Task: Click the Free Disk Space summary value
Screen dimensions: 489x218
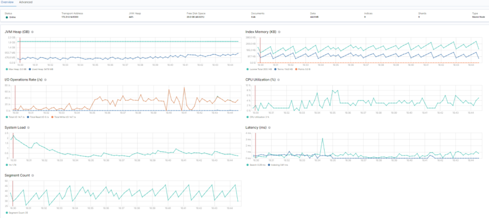Action: point(196,17)
